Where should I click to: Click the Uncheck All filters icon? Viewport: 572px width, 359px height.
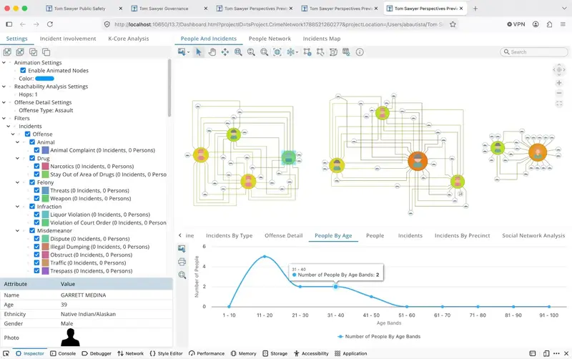(x=46, y=51)
